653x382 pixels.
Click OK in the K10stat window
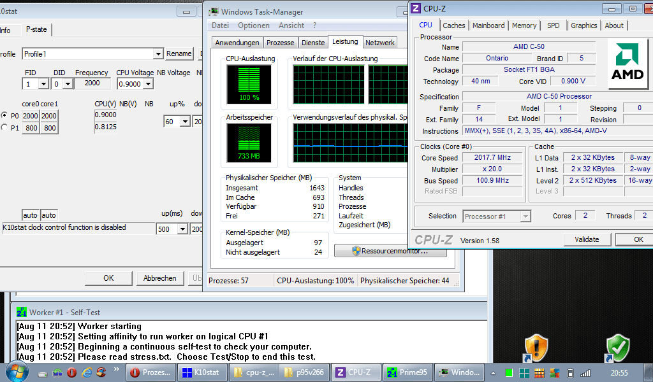108,278
